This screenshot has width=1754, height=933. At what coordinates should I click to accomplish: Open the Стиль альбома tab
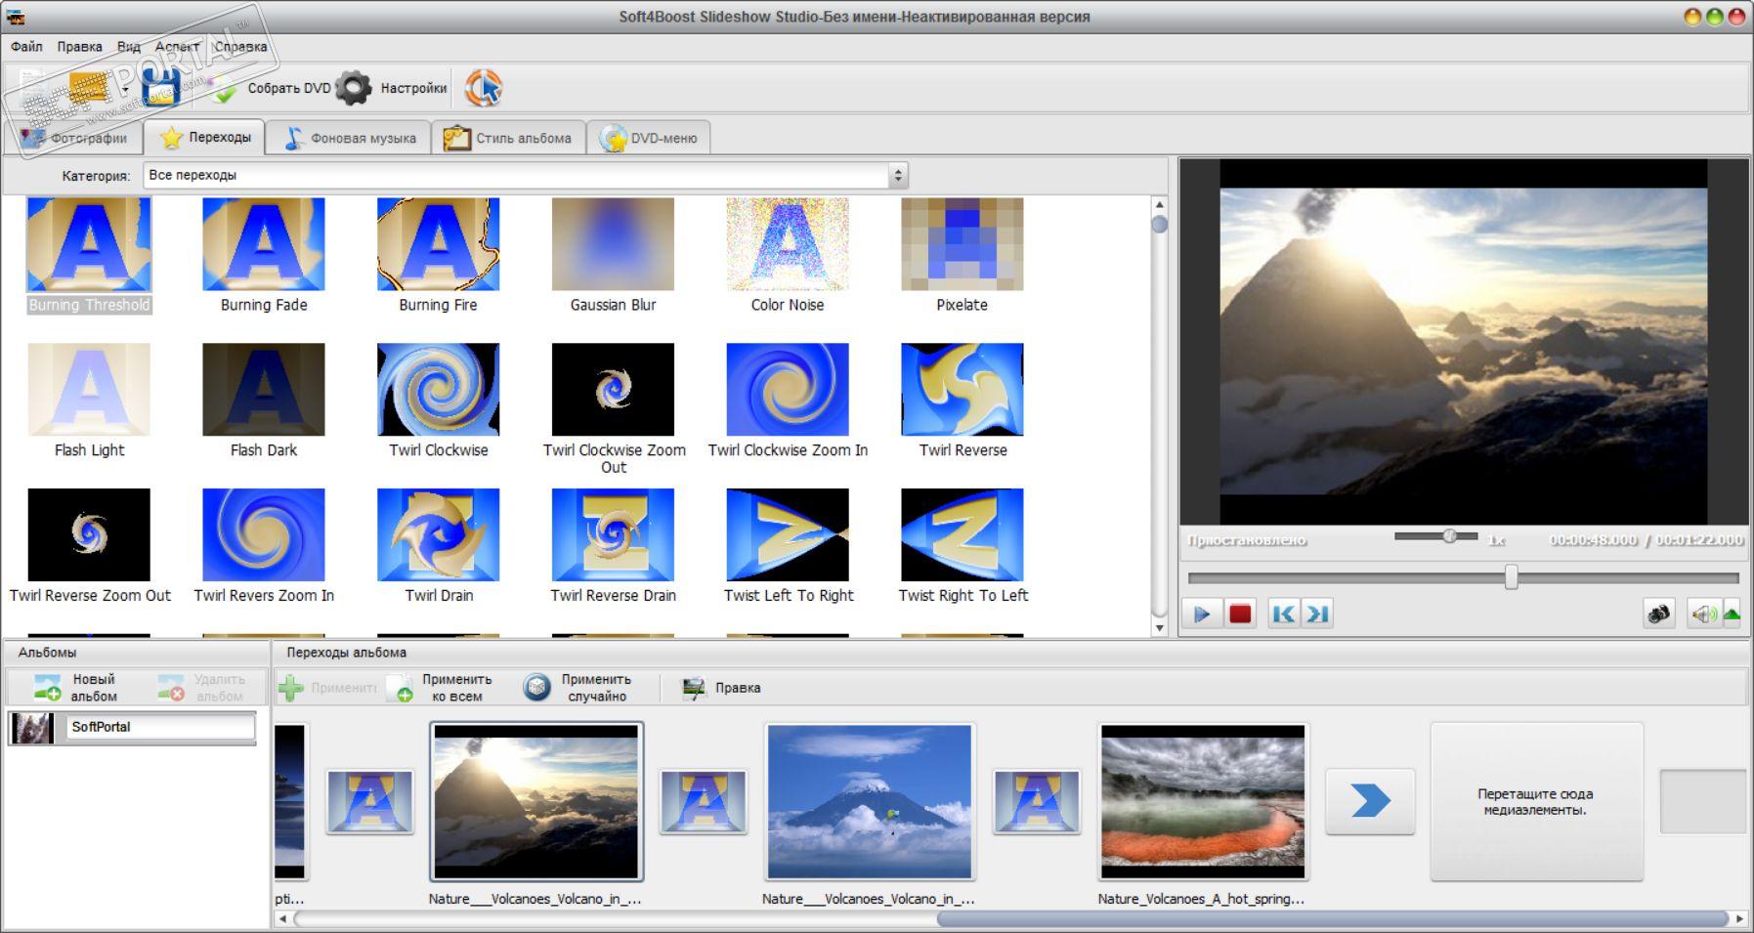508,138
